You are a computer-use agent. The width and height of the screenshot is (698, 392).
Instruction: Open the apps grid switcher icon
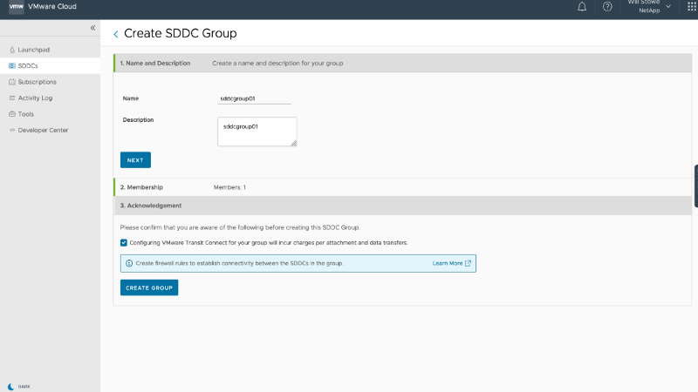[x=692, y=7]
